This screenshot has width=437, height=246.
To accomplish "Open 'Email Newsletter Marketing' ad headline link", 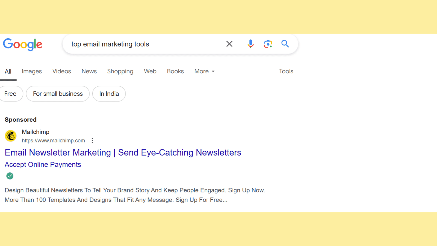I will click(x=123, y=153).
